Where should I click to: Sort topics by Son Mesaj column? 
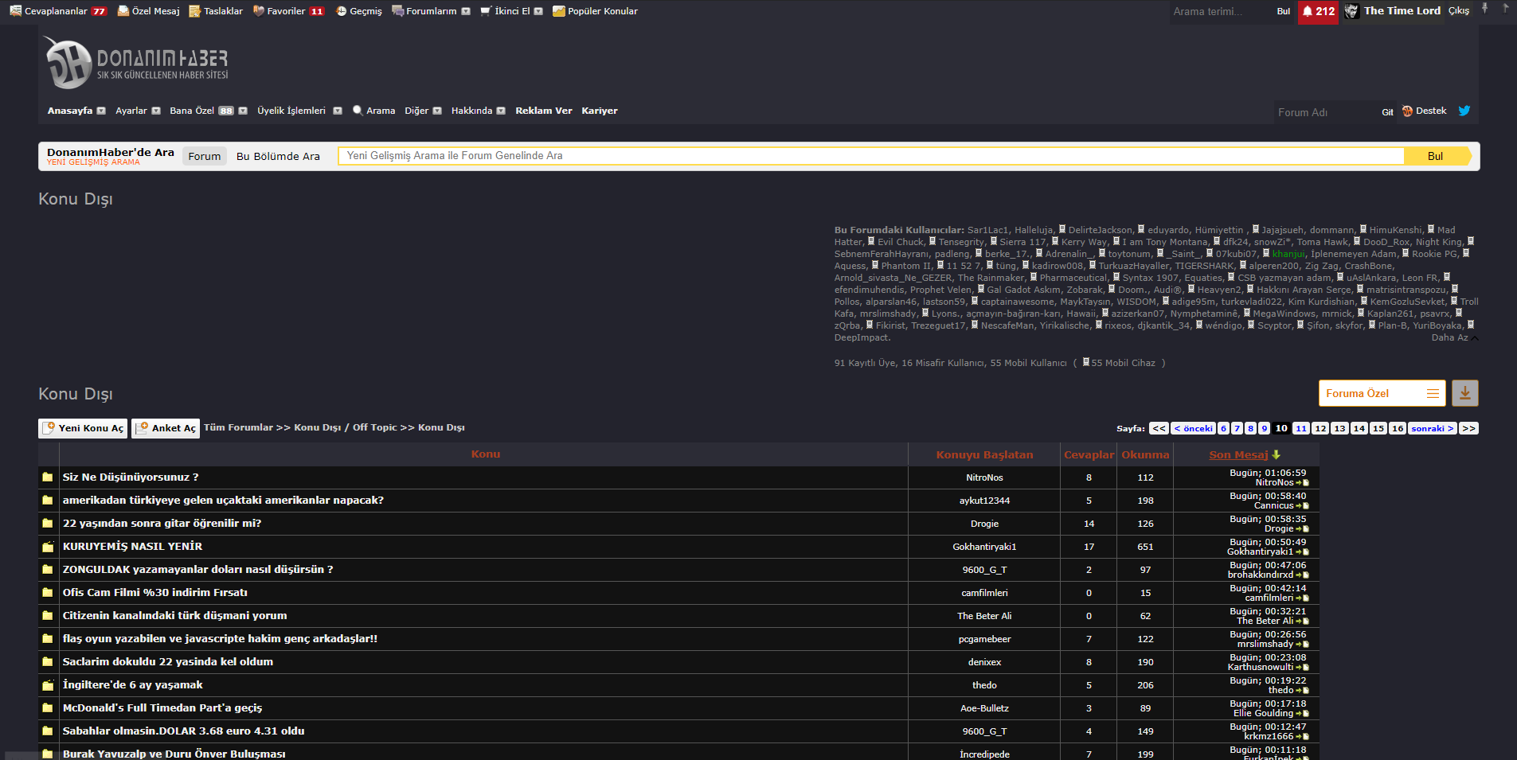click(x=1238, y=455)
